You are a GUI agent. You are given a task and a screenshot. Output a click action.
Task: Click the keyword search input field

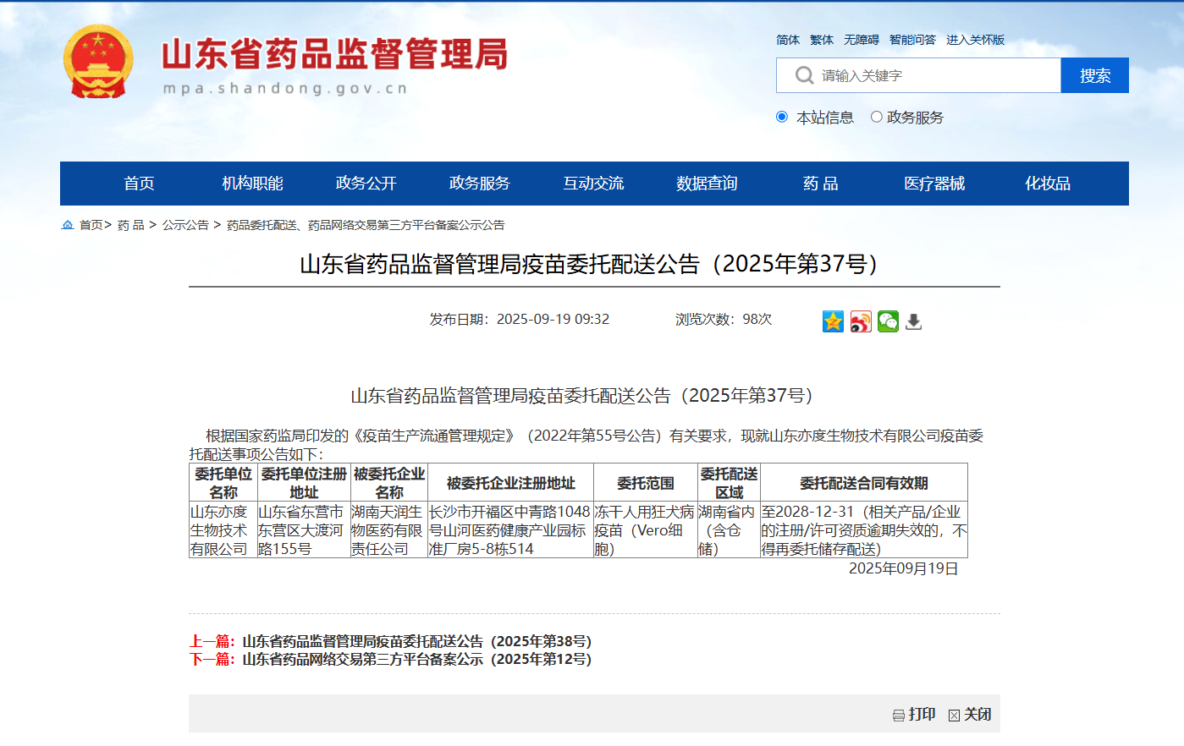coord(931,76)
